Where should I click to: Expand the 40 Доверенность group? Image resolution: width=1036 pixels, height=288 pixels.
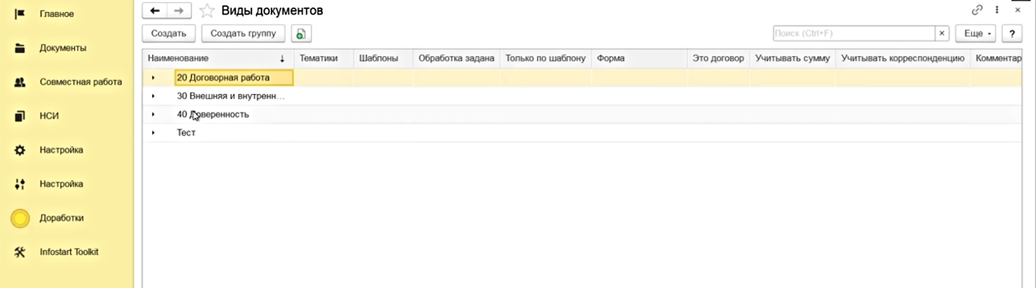[154, 114]
